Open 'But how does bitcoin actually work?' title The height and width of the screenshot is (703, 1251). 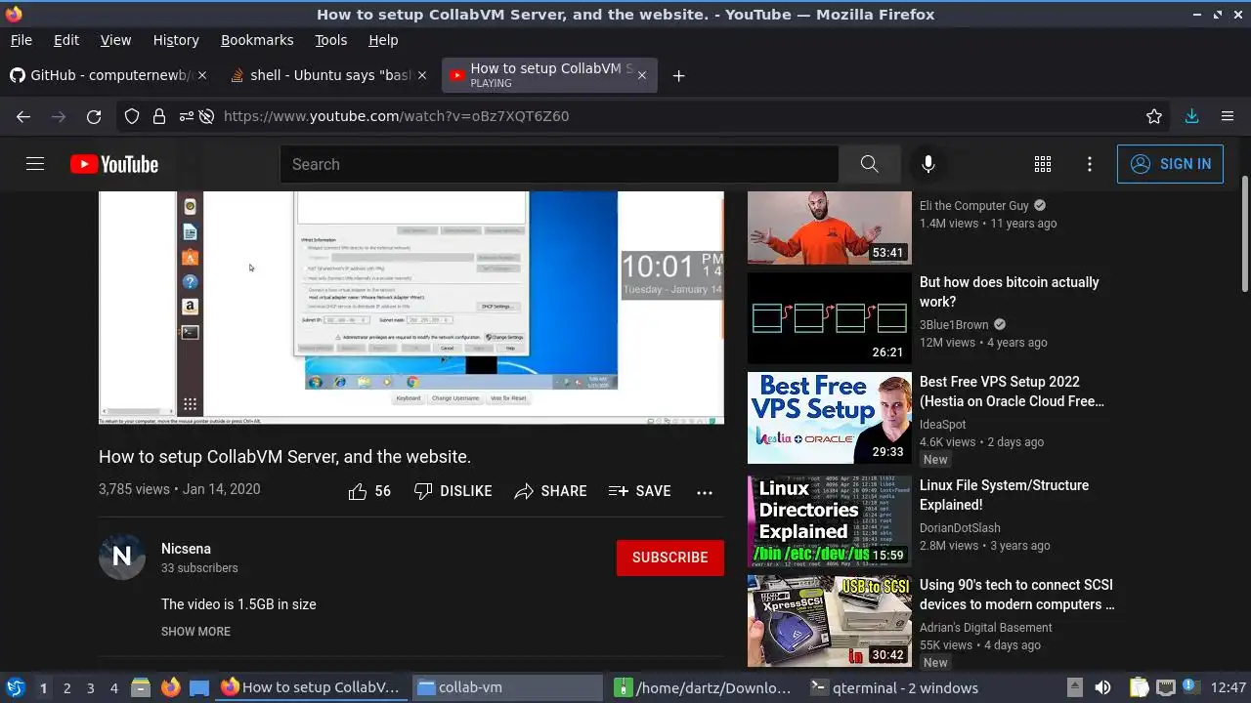click(1010, 292)
